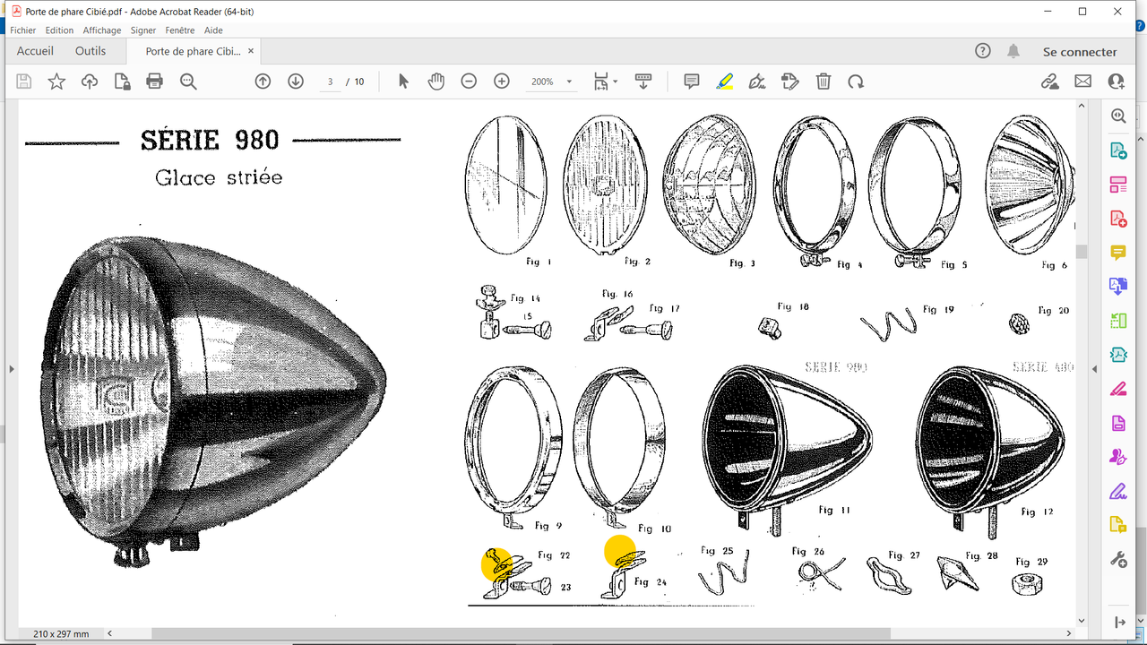Send the file by email
Image resolution: width=1147 pixels, height=645 pixels.
pos(1083,82)
